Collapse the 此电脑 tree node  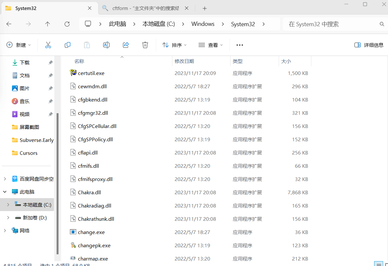point(5,192)
